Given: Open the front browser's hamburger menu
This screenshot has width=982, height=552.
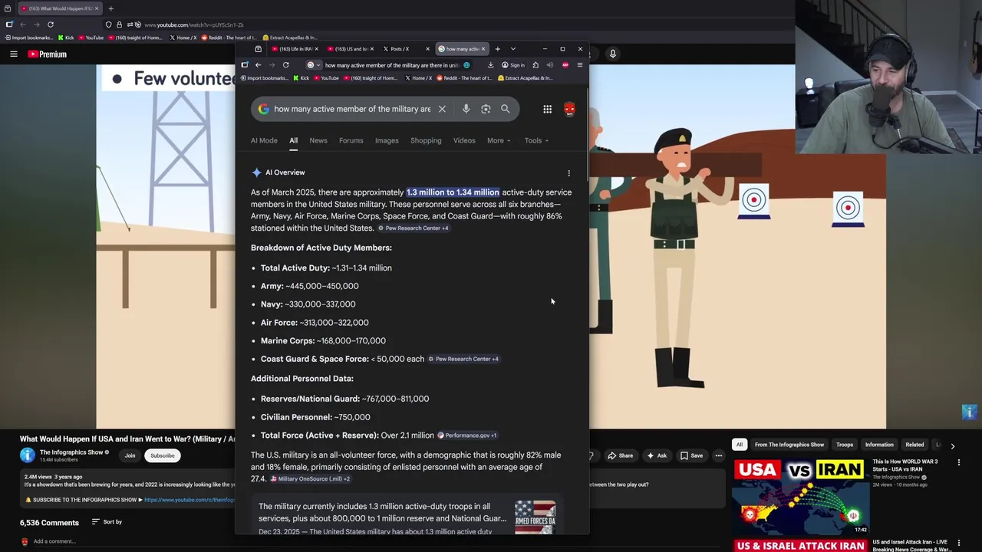Looking at the screenshot, I should [579, 65].
